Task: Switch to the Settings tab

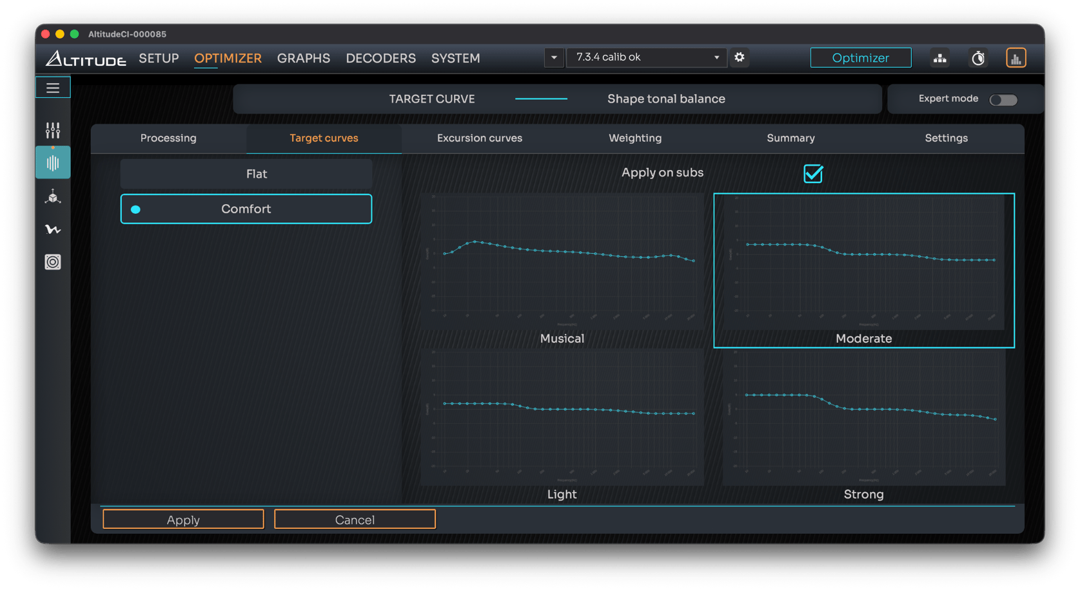Action: pos(946,138)
